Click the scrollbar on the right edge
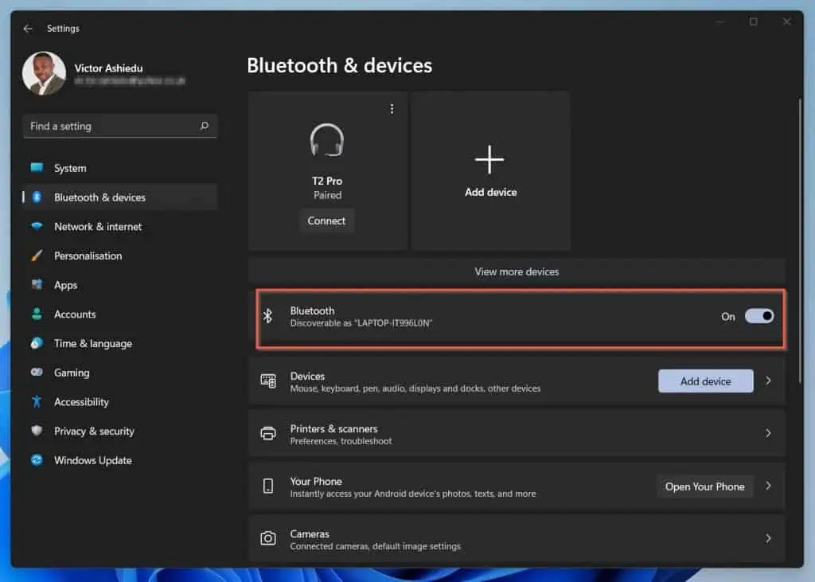Screen dimensions: 815x582 coord(800,199)
